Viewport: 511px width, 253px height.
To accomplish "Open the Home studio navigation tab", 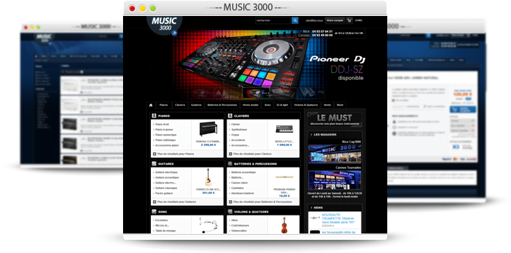I will pos(250,105).
